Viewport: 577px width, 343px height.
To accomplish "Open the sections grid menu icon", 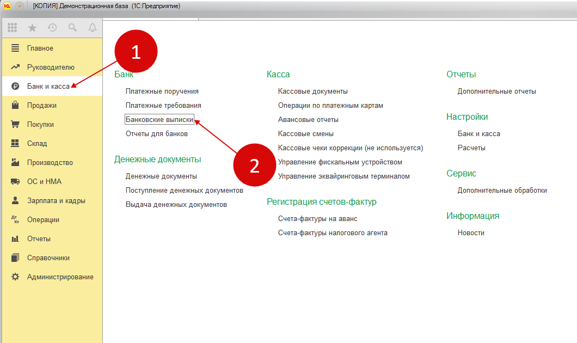I will point(13,28).
